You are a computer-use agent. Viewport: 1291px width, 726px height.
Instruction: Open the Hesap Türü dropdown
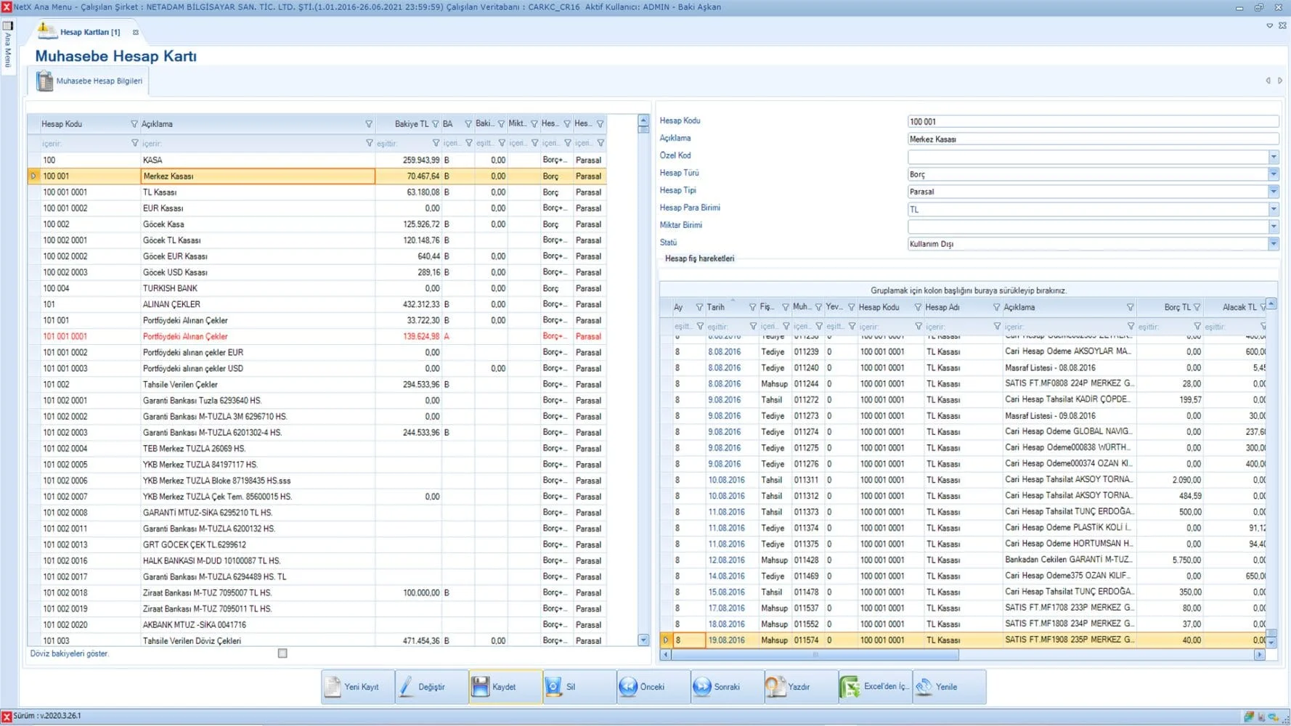(x=1273, y=174)
